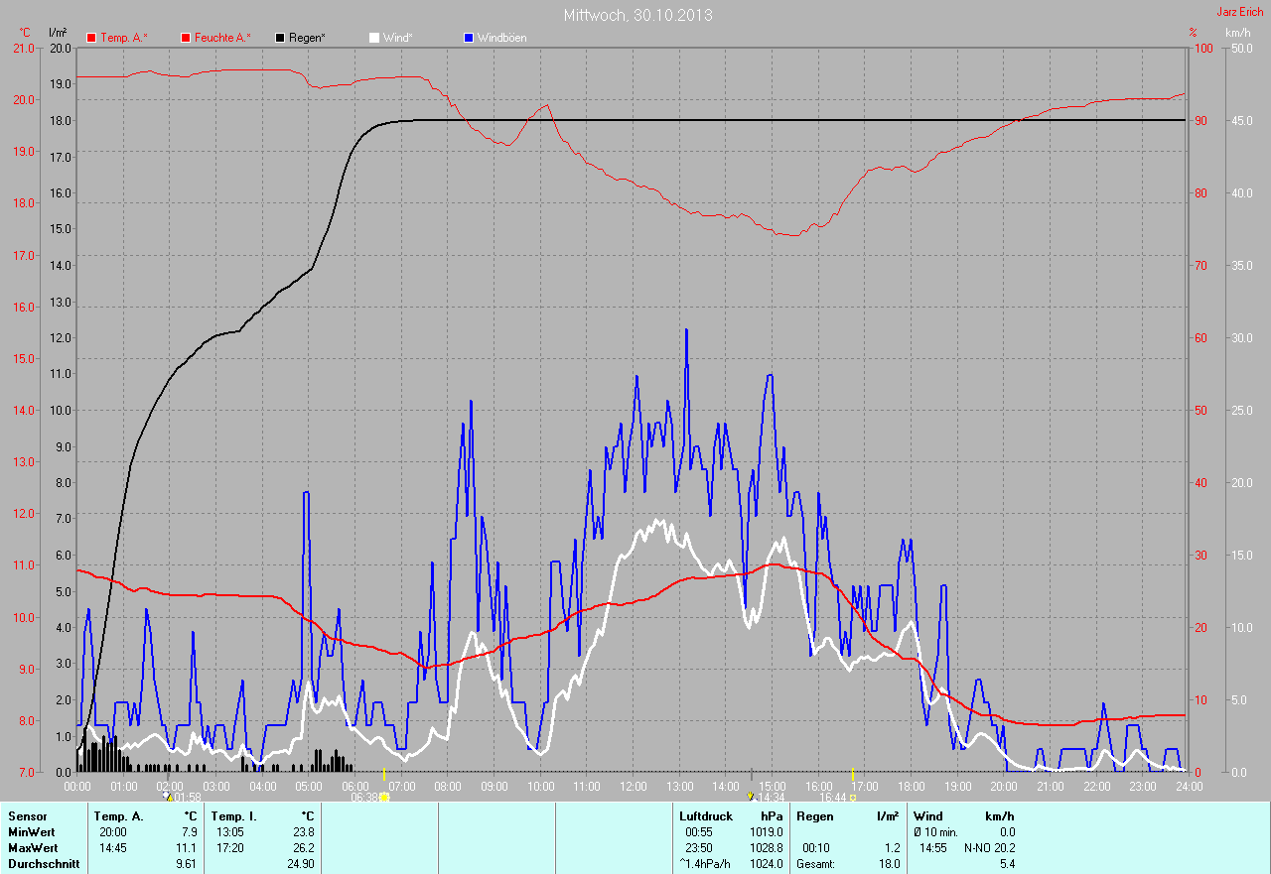Click the red Feuchte A. legend swatch
1271x874 pixels.
tap(186, 38)
